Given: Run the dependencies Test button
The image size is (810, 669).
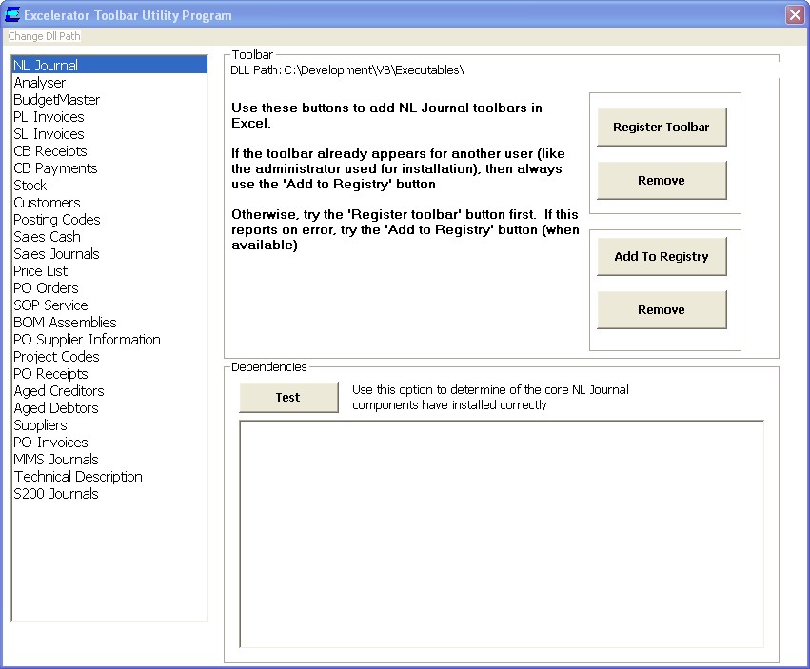Looking at the screenshot, I should click(x=288, y=397).
